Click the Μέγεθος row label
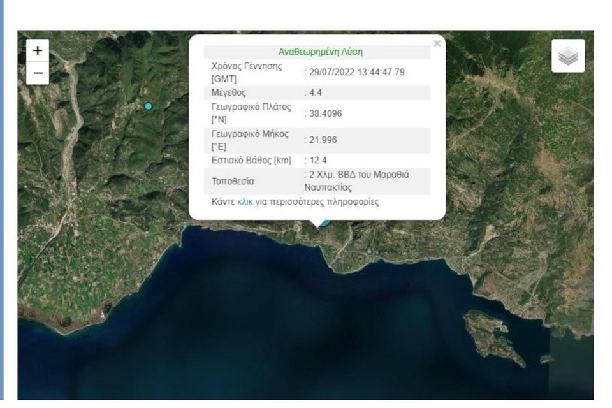Image resolution: width=612 pixels, height=408 pixels. 228,92
